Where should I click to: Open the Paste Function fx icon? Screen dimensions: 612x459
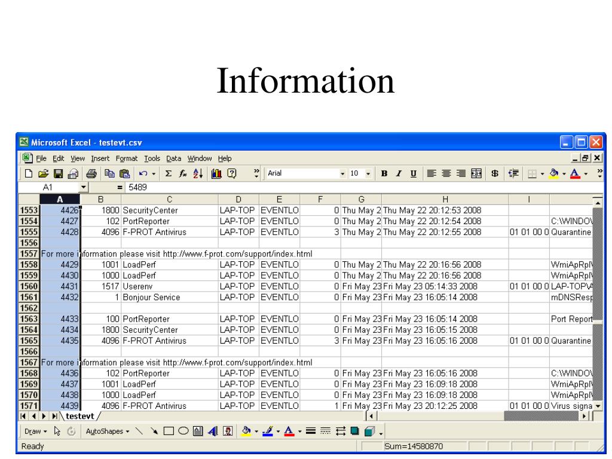pos(183,174)
